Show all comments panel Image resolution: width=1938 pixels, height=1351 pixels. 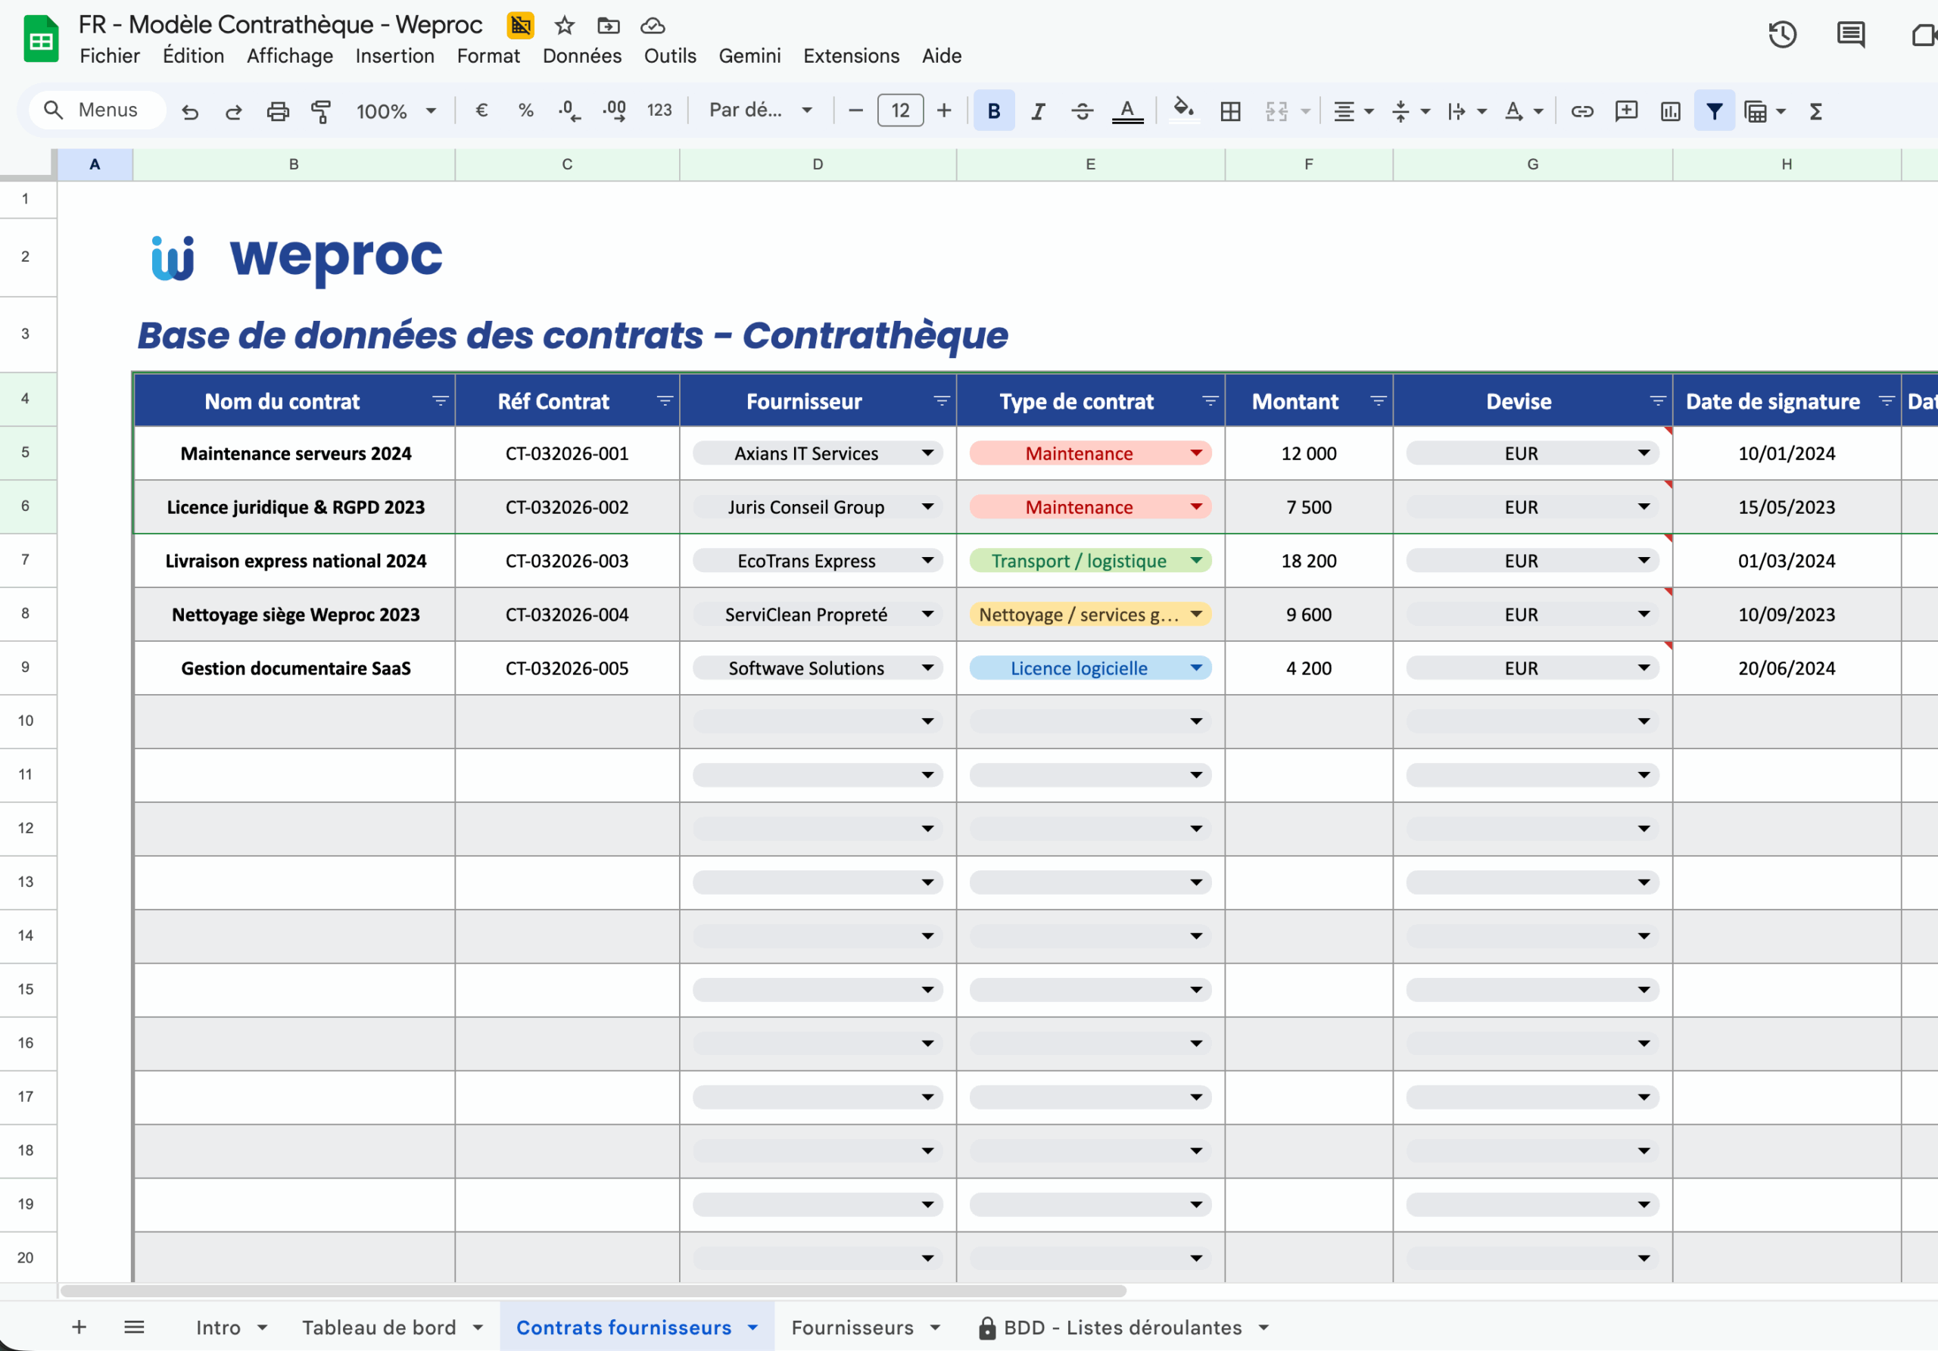(1851, 35)
